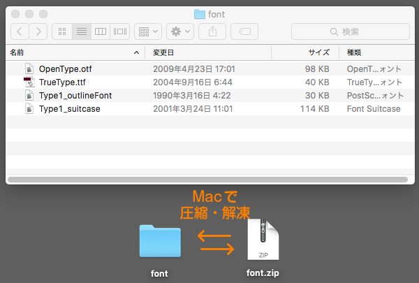Click the date 1990年3月16日 4:22
This screenshot has width=419, height=283.
point(192,96)
